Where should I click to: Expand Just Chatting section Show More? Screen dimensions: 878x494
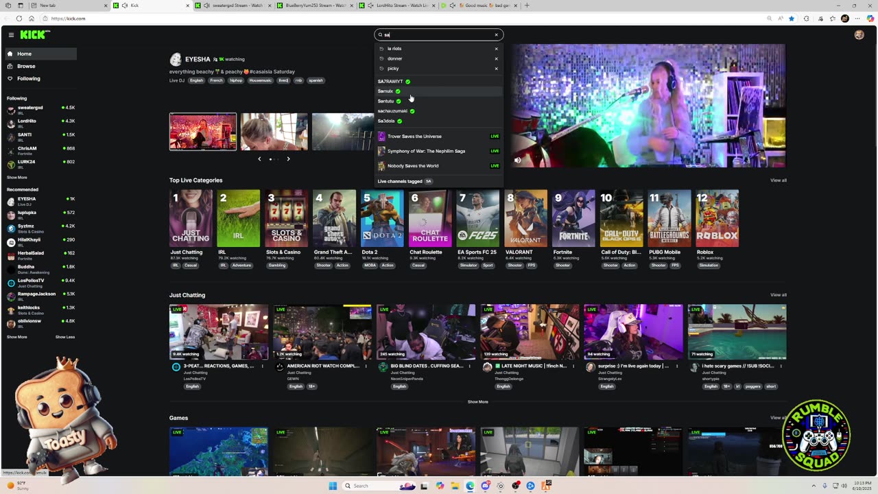pyautogui.click(x=478, y=402)
